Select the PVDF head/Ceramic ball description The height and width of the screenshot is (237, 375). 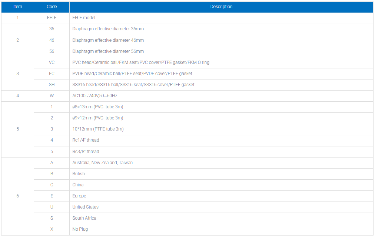pos(132,74)
